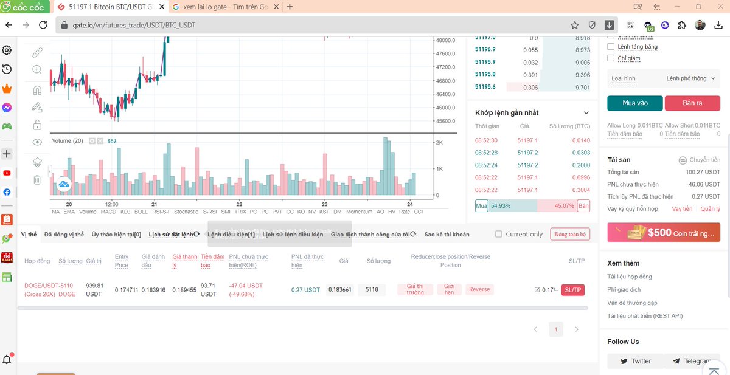Screen dimensions: 730x375
Task: Expand the Khớp lệnh gần nhất chevron
Action: pyautogui.click(x=586, y=113)
